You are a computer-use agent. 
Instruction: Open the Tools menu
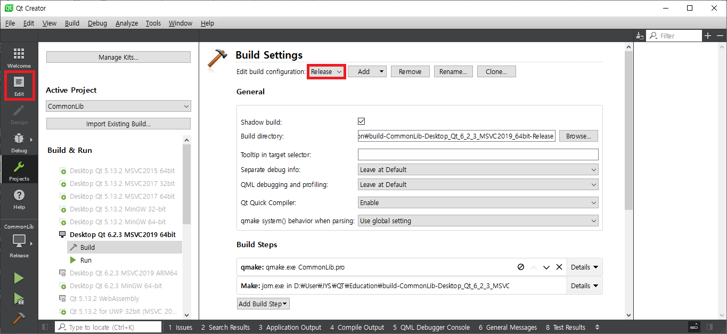coord(153,23)
